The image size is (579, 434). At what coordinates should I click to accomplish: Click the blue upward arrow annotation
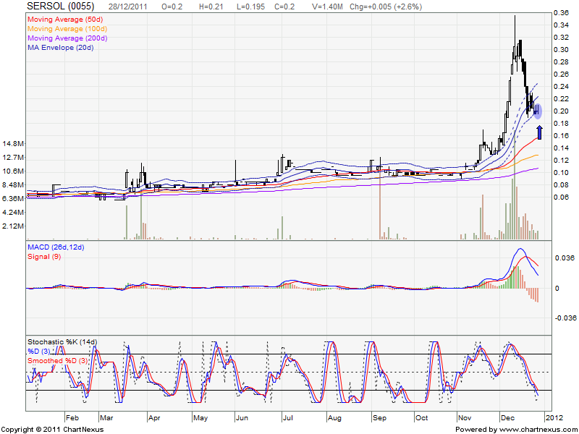539,132
